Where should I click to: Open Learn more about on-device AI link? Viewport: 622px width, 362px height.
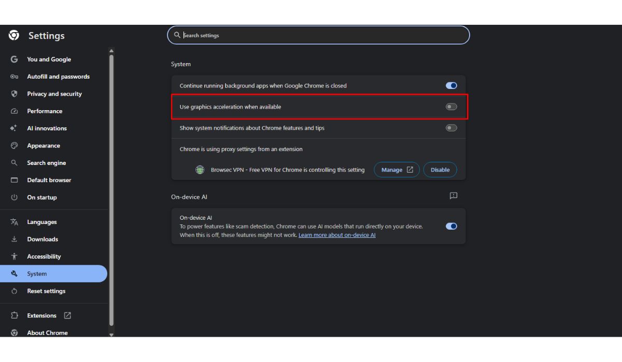[x=337, y=235]
